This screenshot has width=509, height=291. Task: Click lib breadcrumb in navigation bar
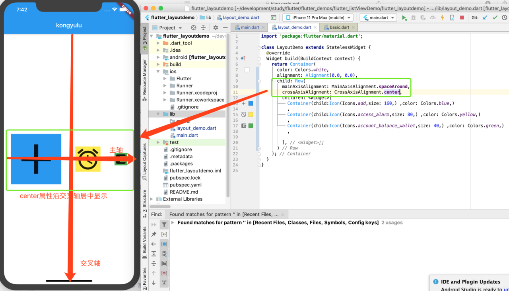[206, 17]
